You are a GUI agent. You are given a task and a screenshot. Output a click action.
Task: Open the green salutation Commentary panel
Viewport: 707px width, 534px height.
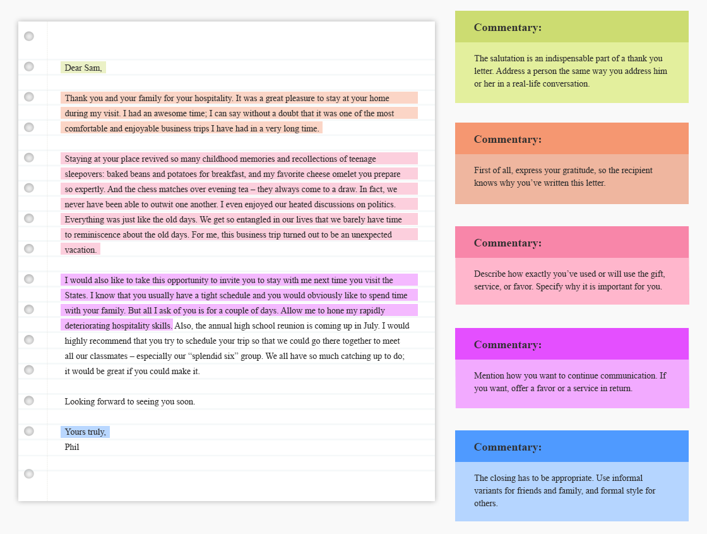tap(571, 57)
